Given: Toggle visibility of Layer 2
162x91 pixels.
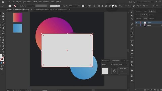Looking at the screenshot, I should pyautogui.click(x=136, y=22).
